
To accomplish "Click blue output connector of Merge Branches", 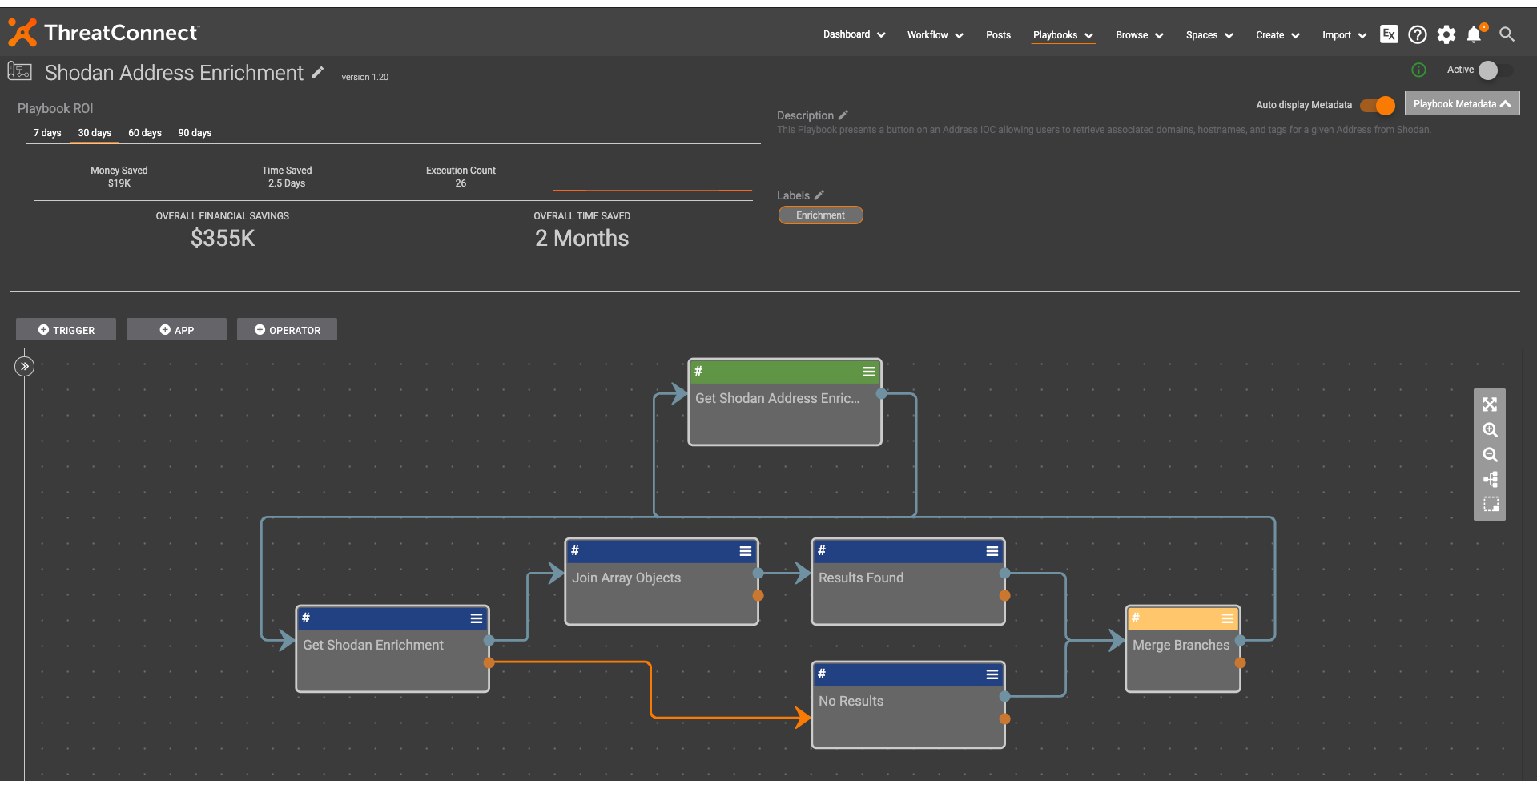I will pos(1240,640).
